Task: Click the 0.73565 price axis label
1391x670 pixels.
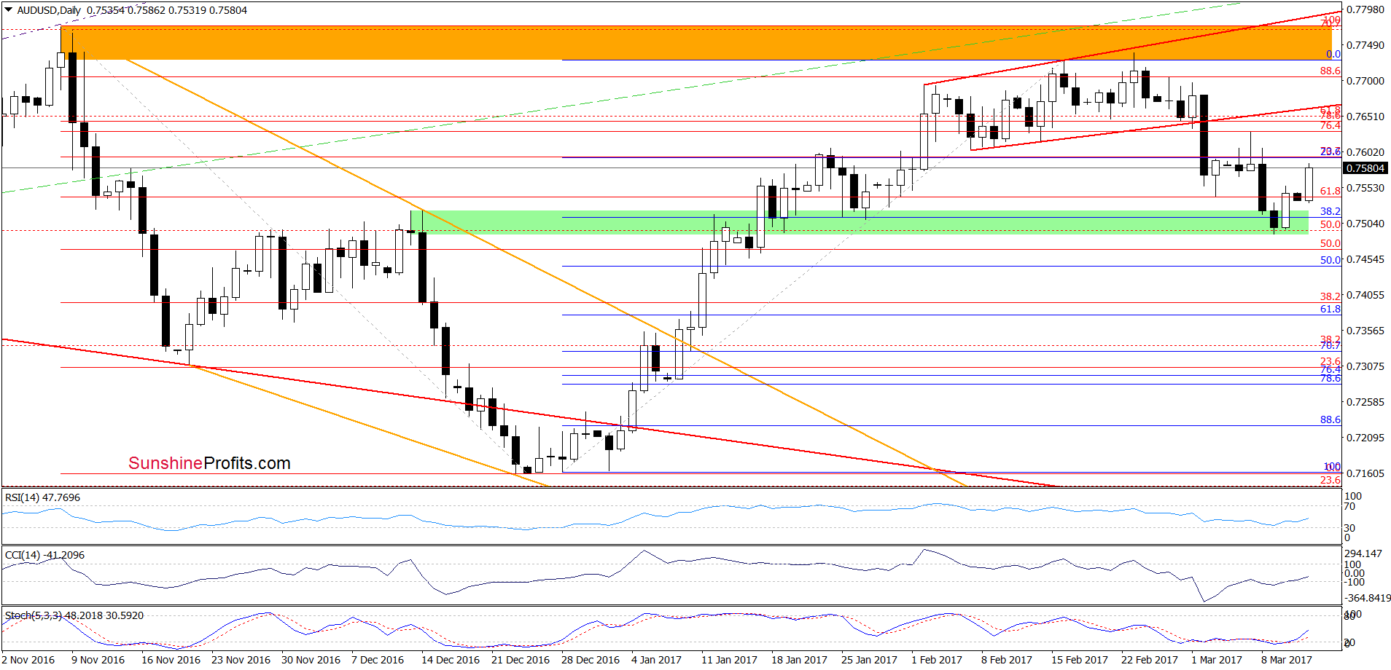Action: pos(1365,331)
